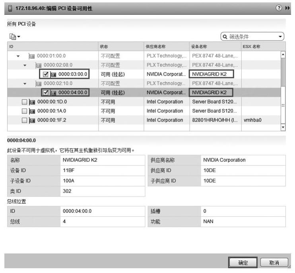Collapse the 0000:02:08.0 tree node
Image resolution: width=295 pixels, height=273 pixels.
tap(25, 65)
